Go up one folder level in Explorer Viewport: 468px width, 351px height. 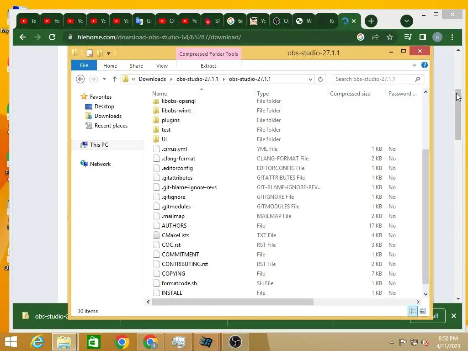[x=115, y=79]
